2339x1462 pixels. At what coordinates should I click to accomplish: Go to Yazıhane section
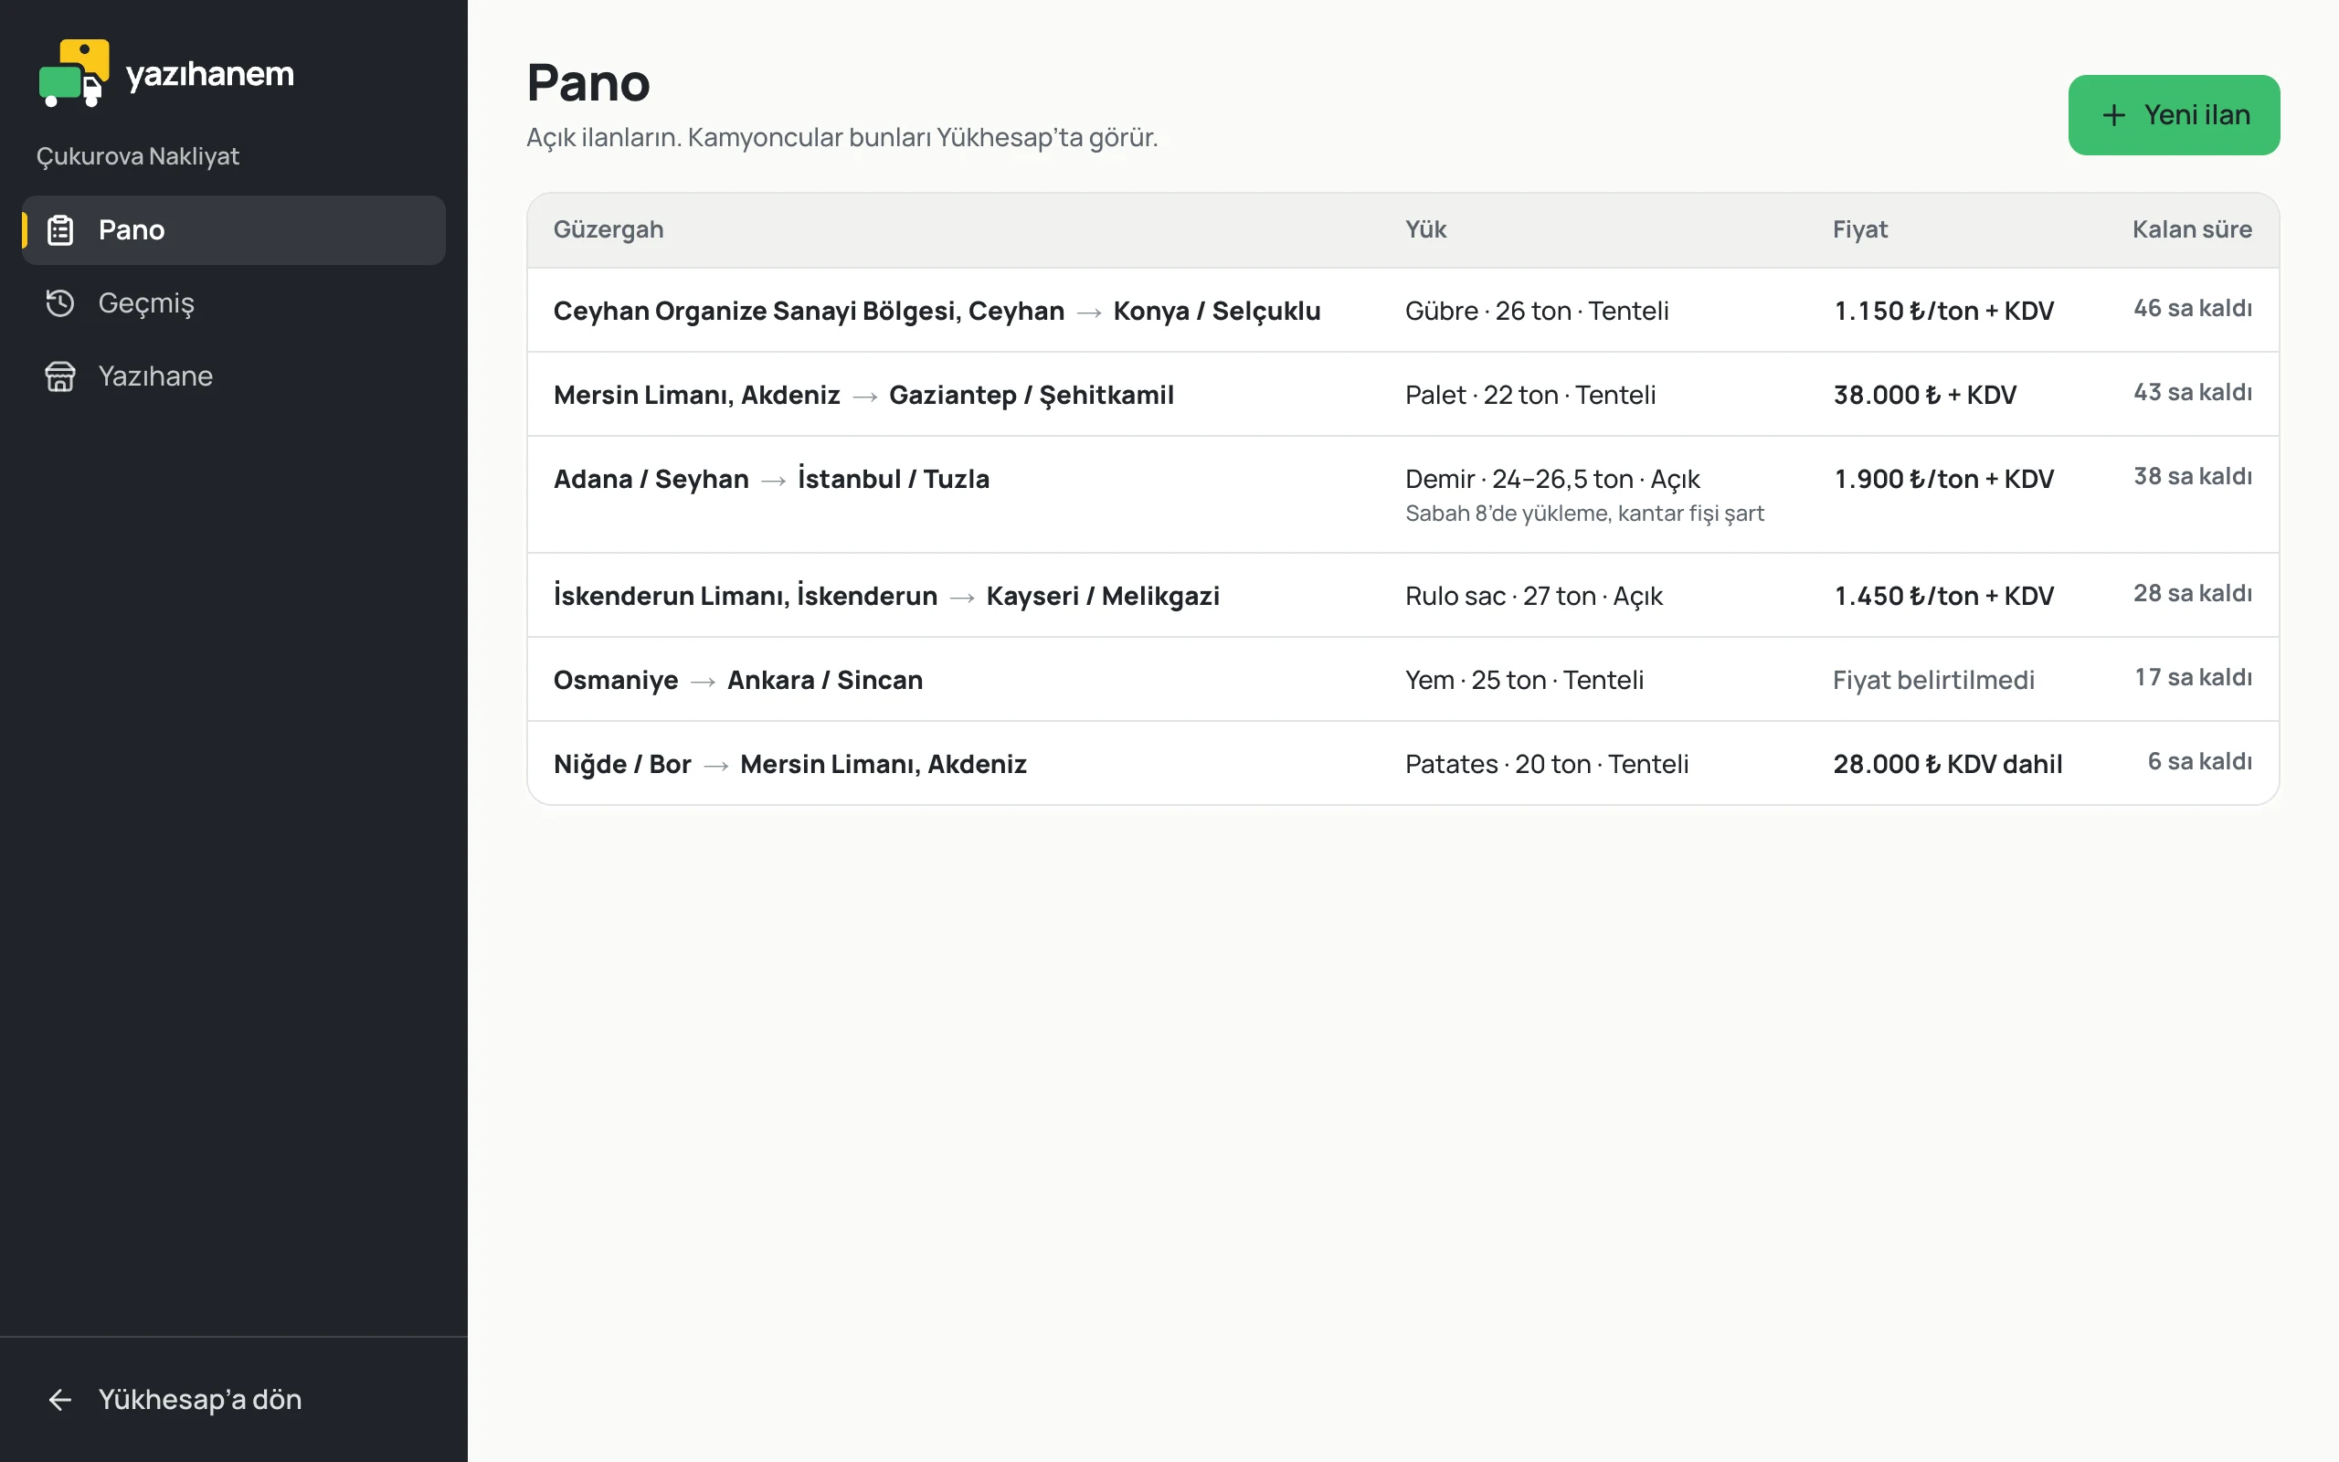pos(234,376)
